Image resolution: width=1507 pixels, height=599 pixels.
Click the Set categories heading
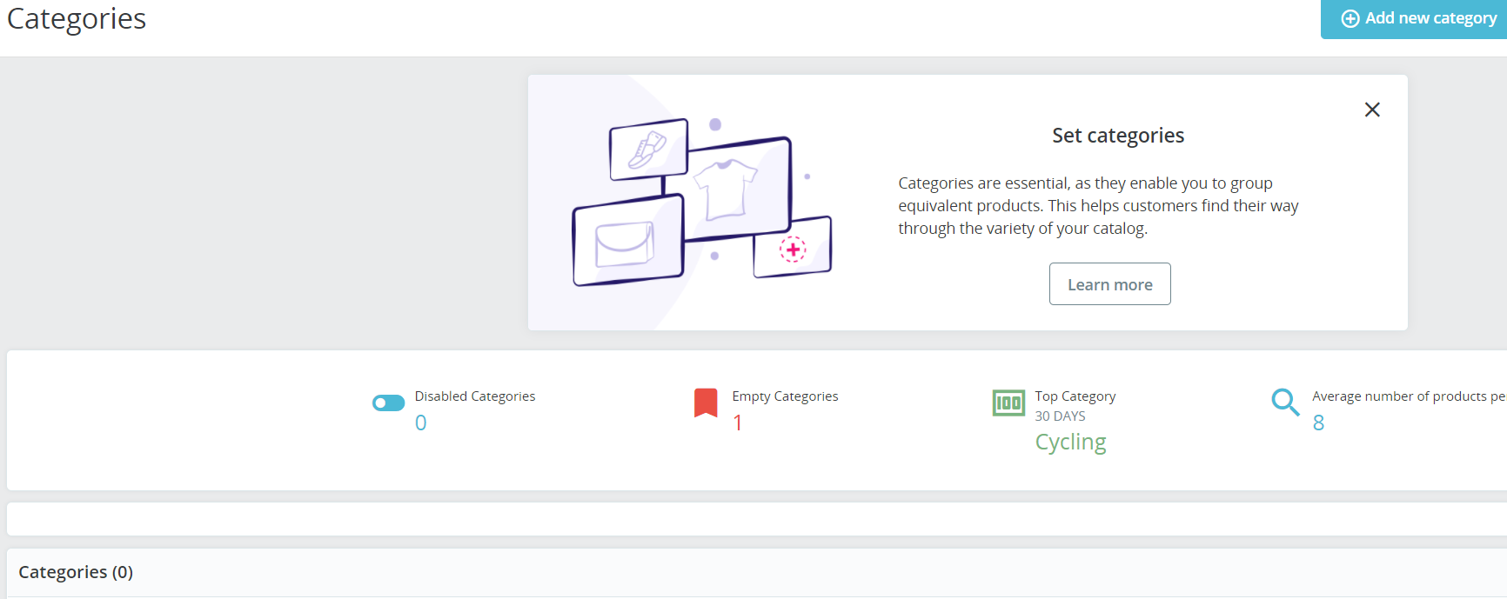tap(1118, 136)
